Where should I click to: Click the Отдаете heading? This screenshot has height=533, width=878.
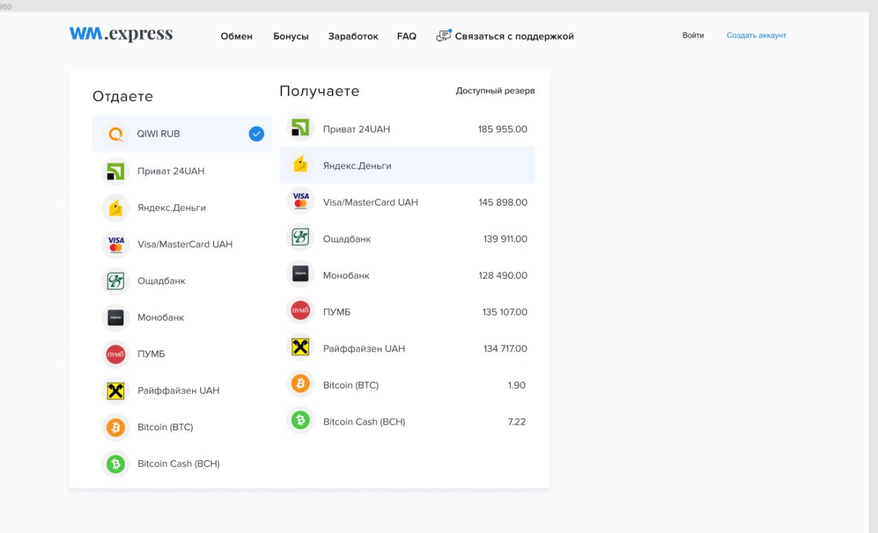(123, 97)
